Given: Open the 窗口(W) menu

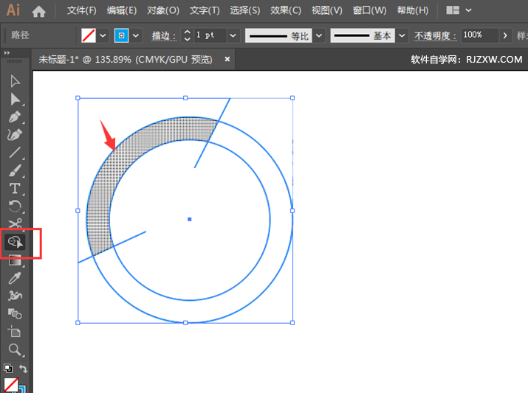Looking at the screenshot, I should coord(369,10).
